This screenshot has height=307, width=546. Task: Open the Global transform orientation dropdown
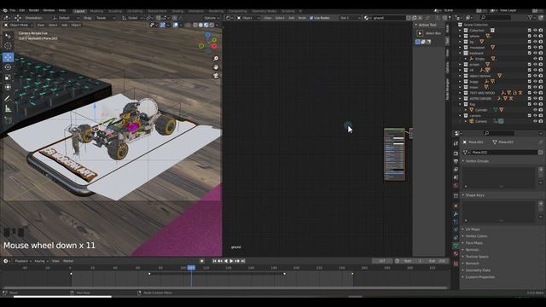133,18
